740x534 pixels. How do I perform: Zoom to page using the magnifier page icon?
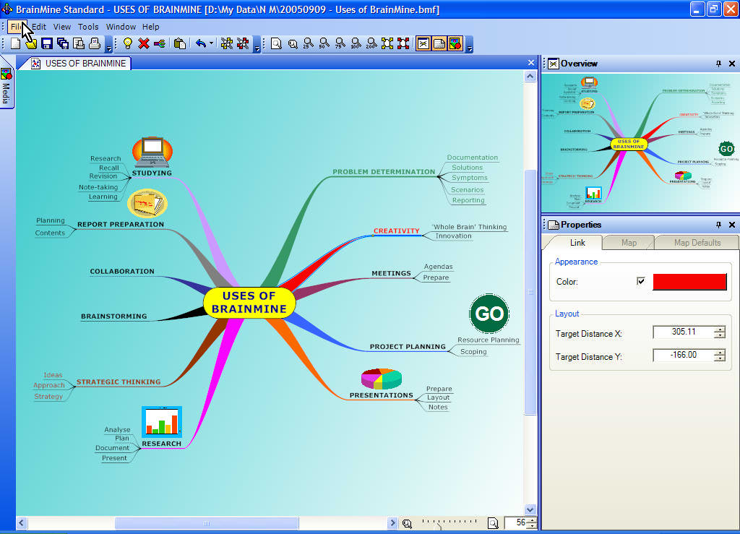tap(277, 44)
